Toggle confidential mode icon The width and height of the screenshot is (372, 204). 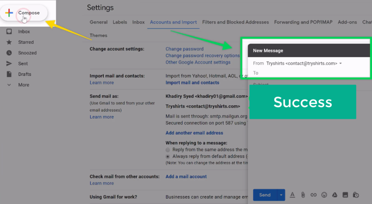[x=356, y=195]
